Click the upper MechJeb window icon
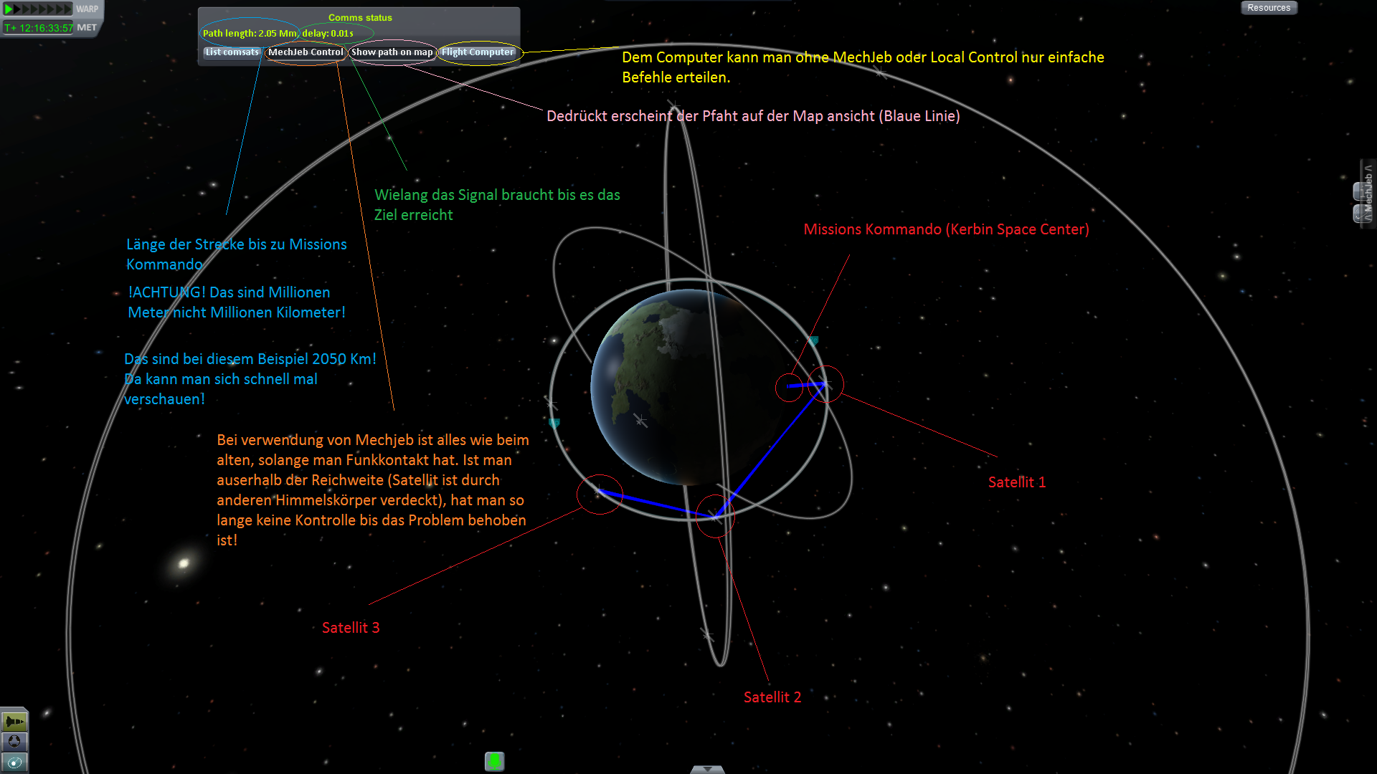Screen dimensions: 1377x774 click(x=1358, y=191)
